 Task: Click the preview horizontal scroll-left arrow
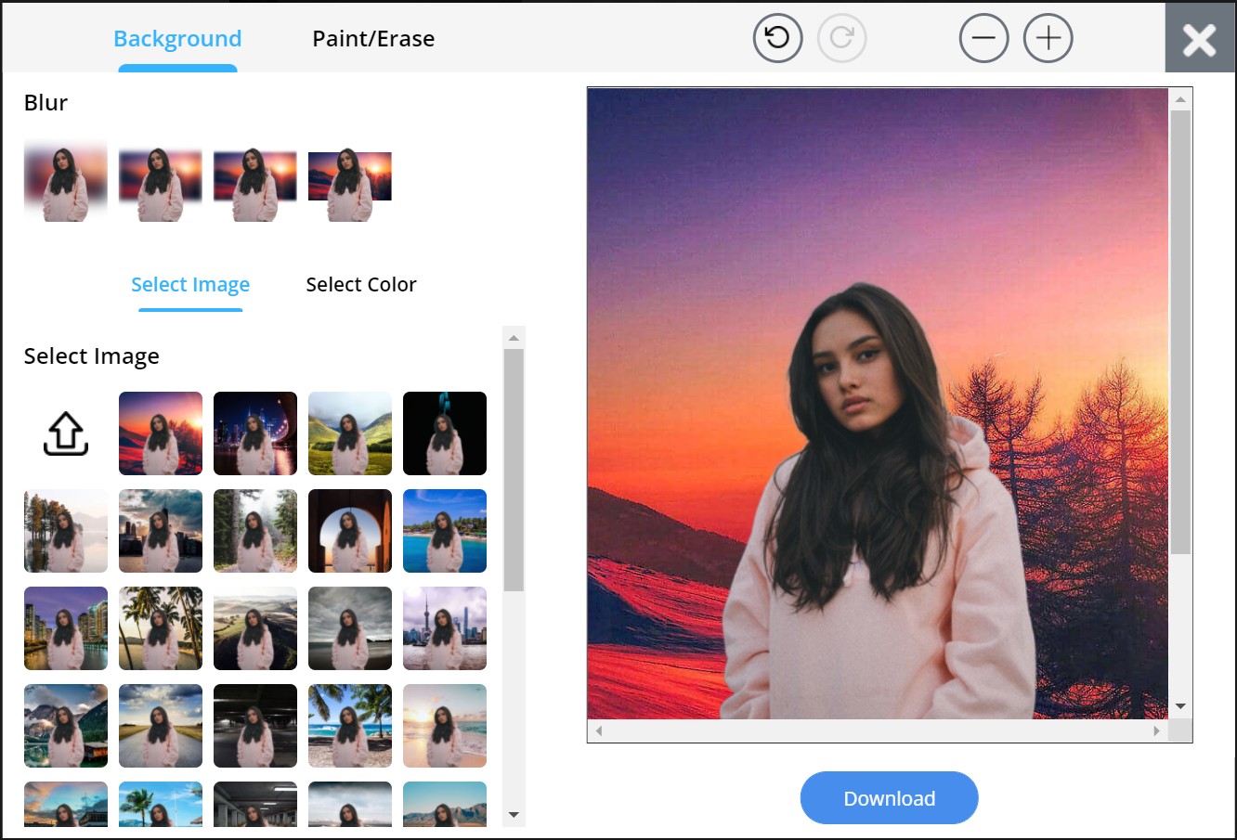pos(599,730)
